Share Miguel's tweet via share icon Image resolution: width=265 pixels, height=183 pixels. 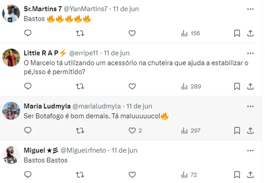click(250, 175)
